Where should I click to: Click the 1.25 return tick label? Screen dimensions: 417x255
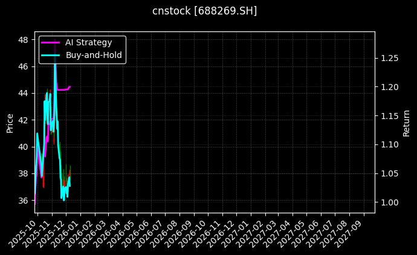389,59
